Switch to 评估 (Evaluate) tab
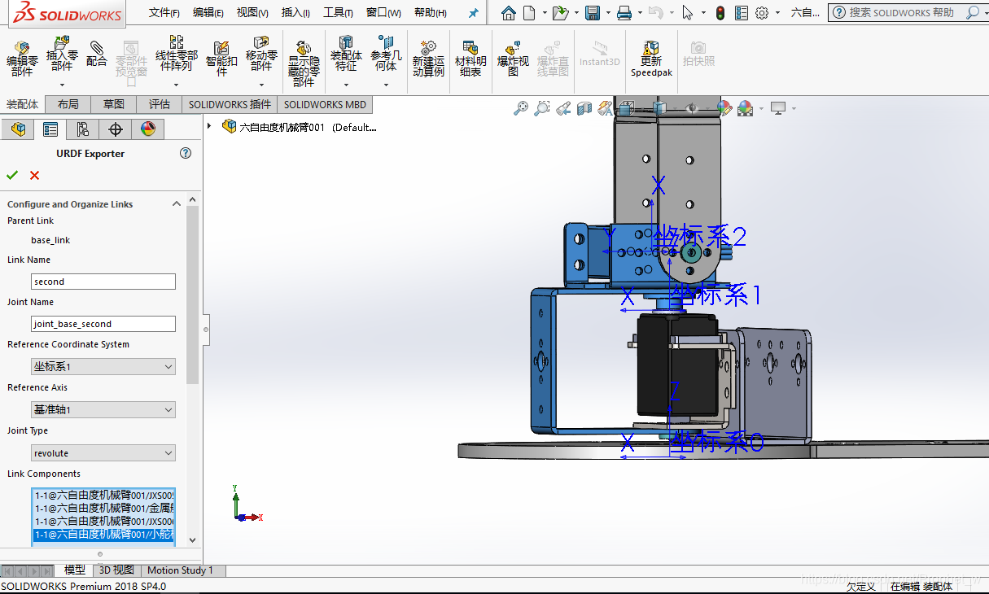Viewport: 989px width, 594px height. [x=160, y=104]
